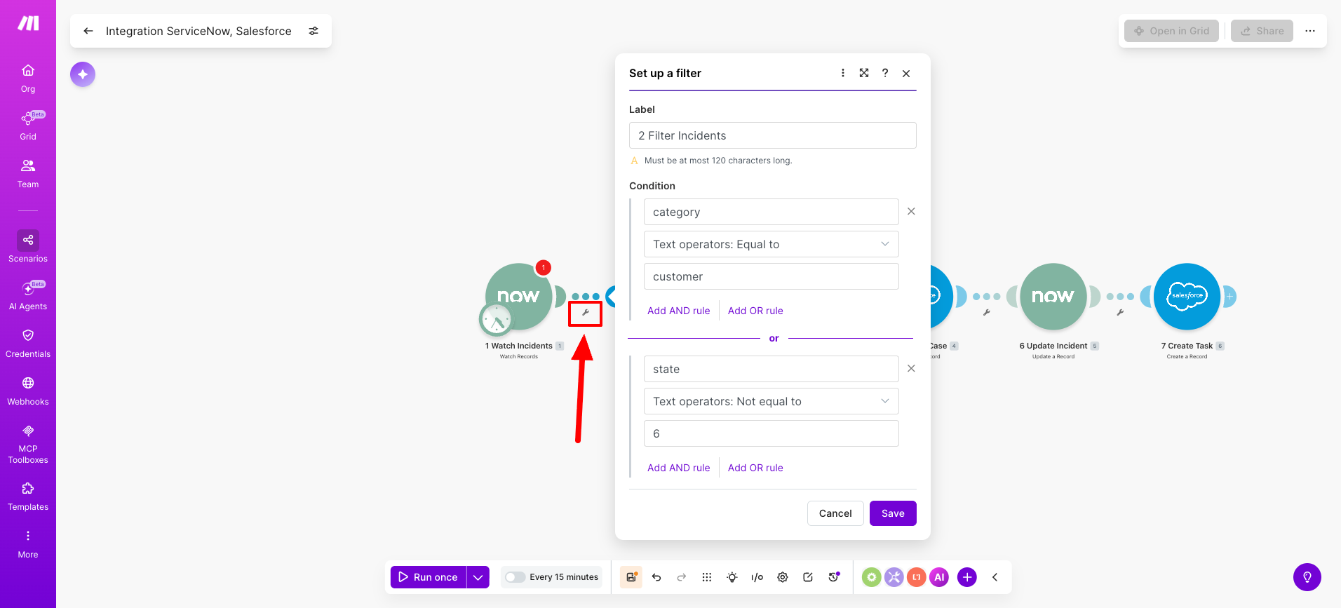
Task: Click Add AND rule under category condition
Action: (678, 311)
